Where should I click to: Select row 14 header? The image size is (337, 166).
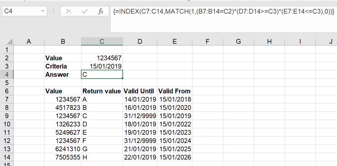[x=7, y=157]
